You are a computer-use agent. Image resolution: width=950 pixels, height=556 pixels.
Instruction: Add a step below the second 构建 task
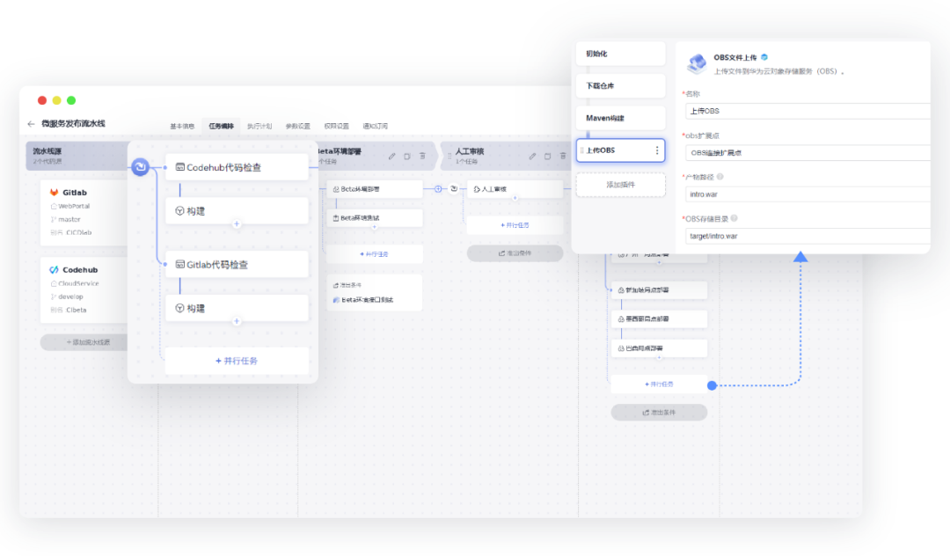237,321
